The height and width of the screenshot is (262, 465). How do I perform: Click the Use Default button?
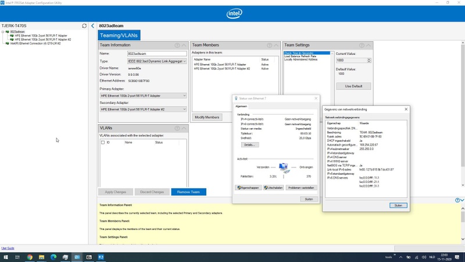(353, 86)
